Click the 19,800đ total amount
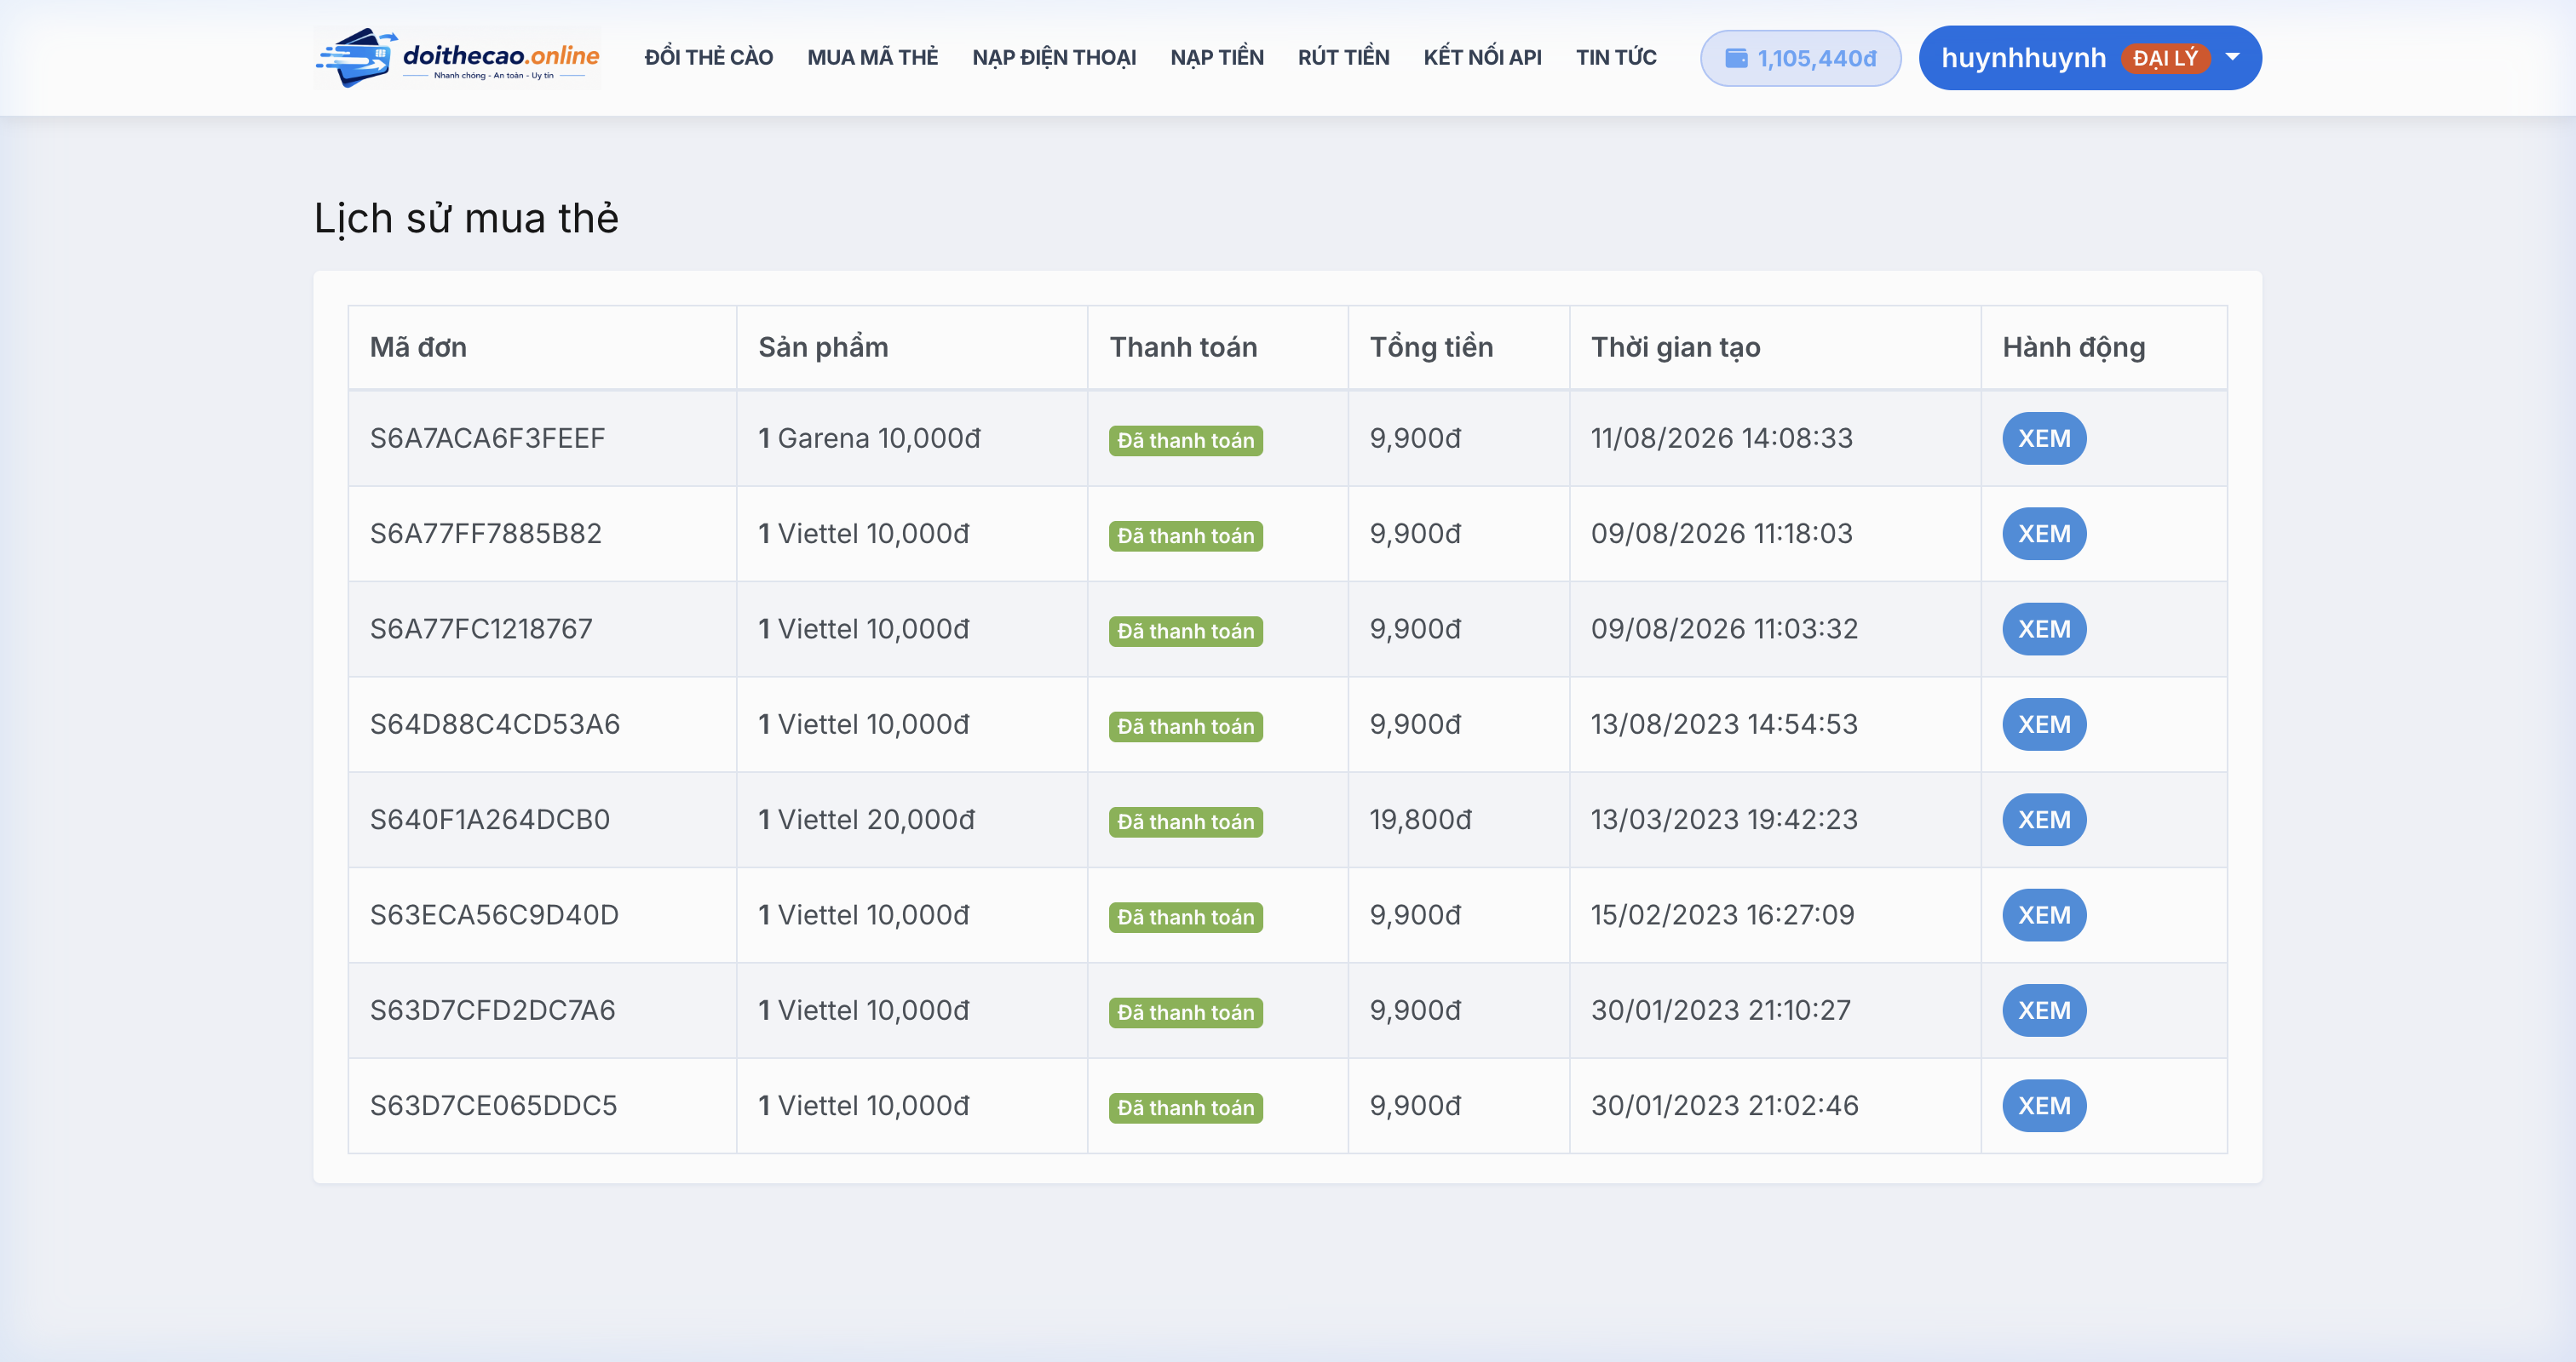The image size is (2576, 1362). [x=1420, y=821]
